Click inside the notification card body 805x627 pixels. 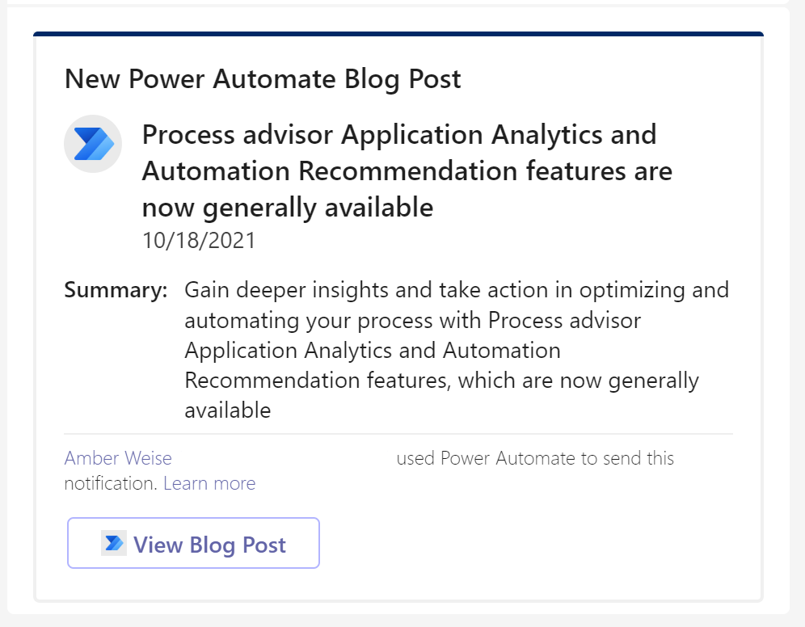tap(404, 323)
